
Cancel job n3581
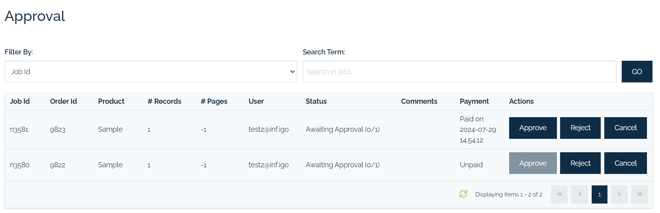click(626, 128)
